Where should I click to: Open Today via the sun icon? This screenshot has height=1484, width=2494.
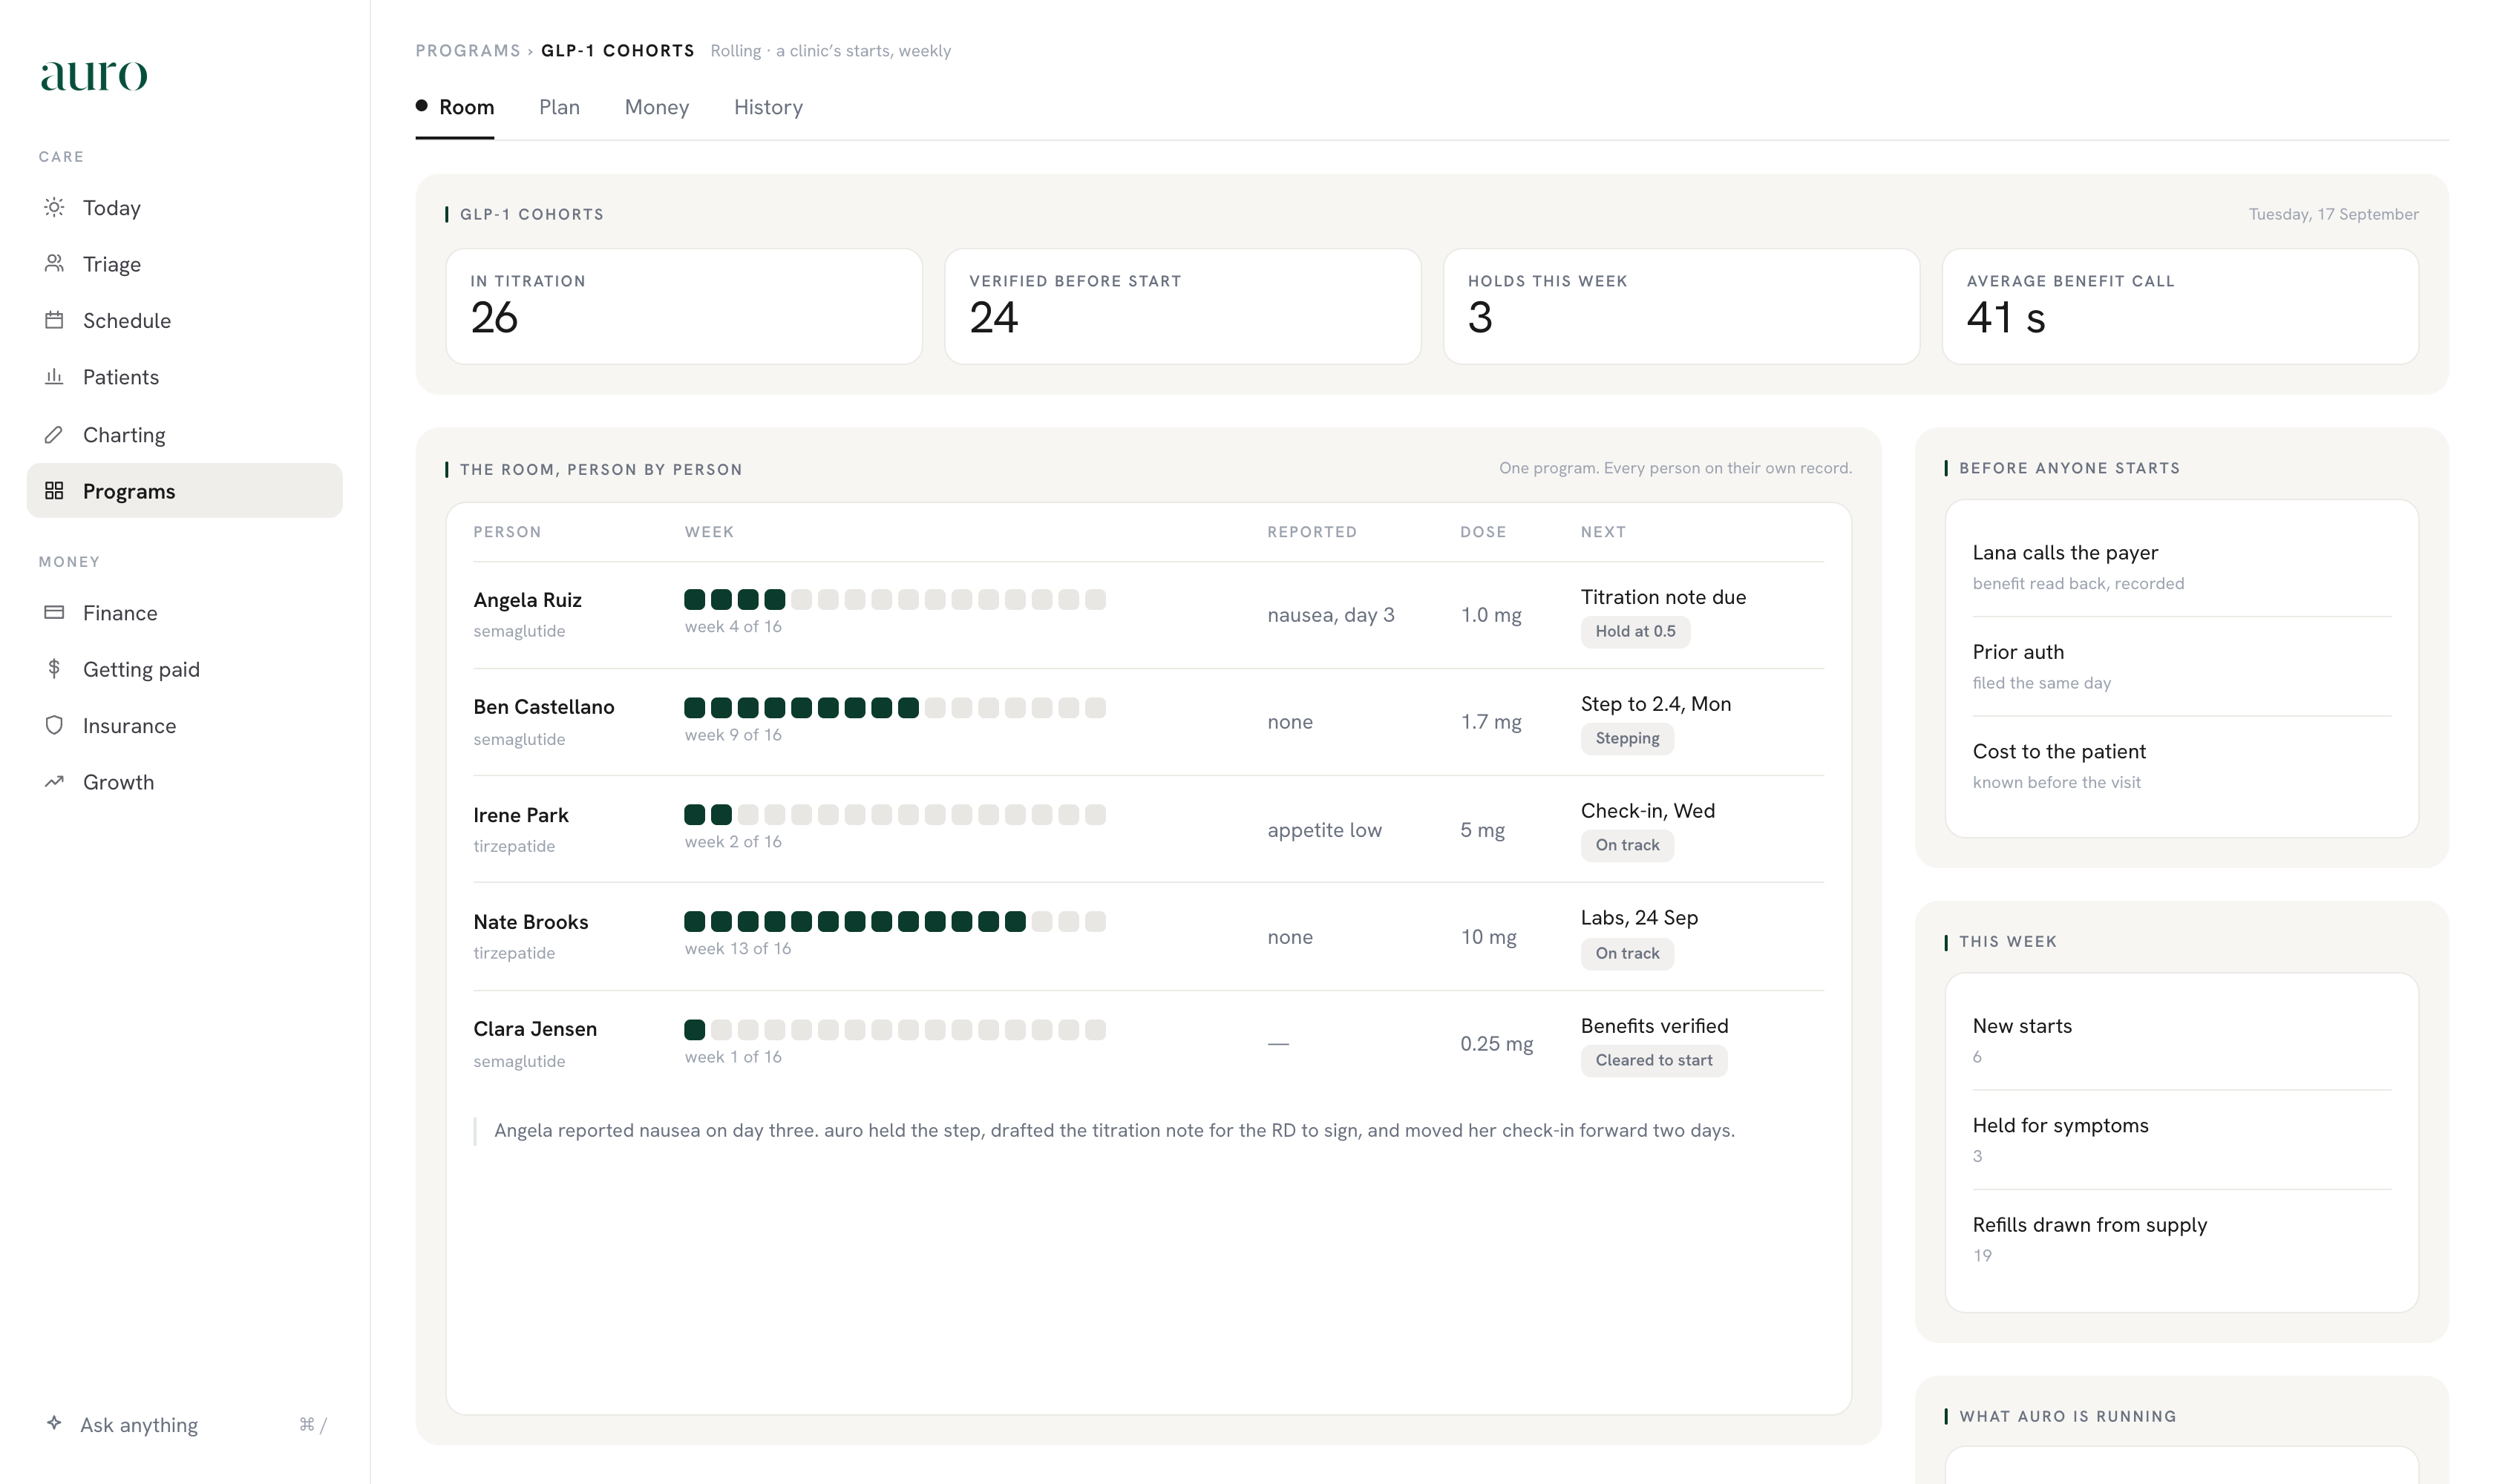point(54,207)
